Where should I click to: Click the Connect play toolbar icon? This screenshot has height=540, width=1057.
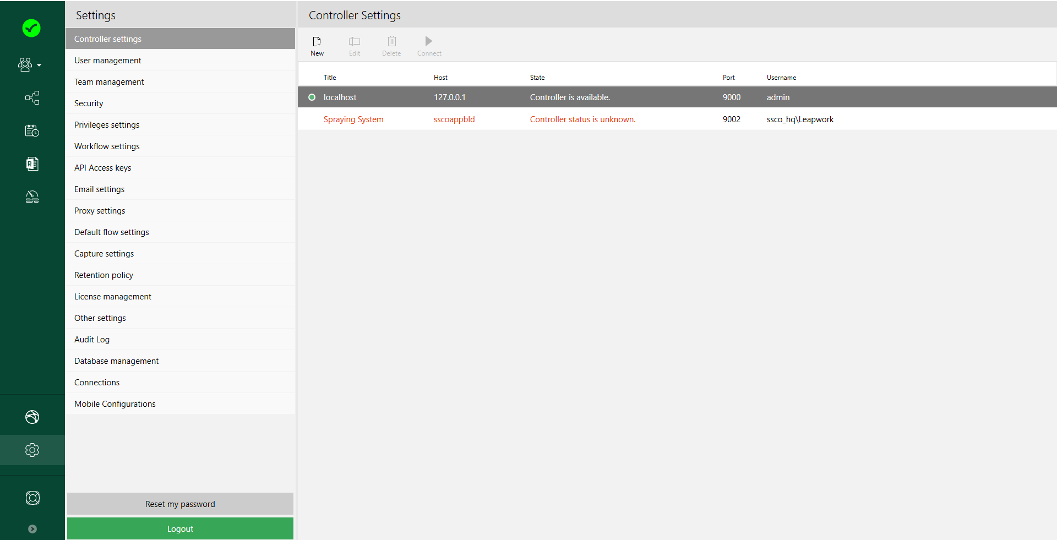(x=429, y=46)
